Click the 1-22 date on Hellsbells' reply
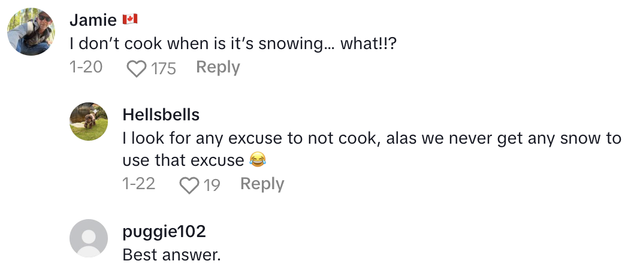Screen dimensions: 634x267 click(139, 184)
